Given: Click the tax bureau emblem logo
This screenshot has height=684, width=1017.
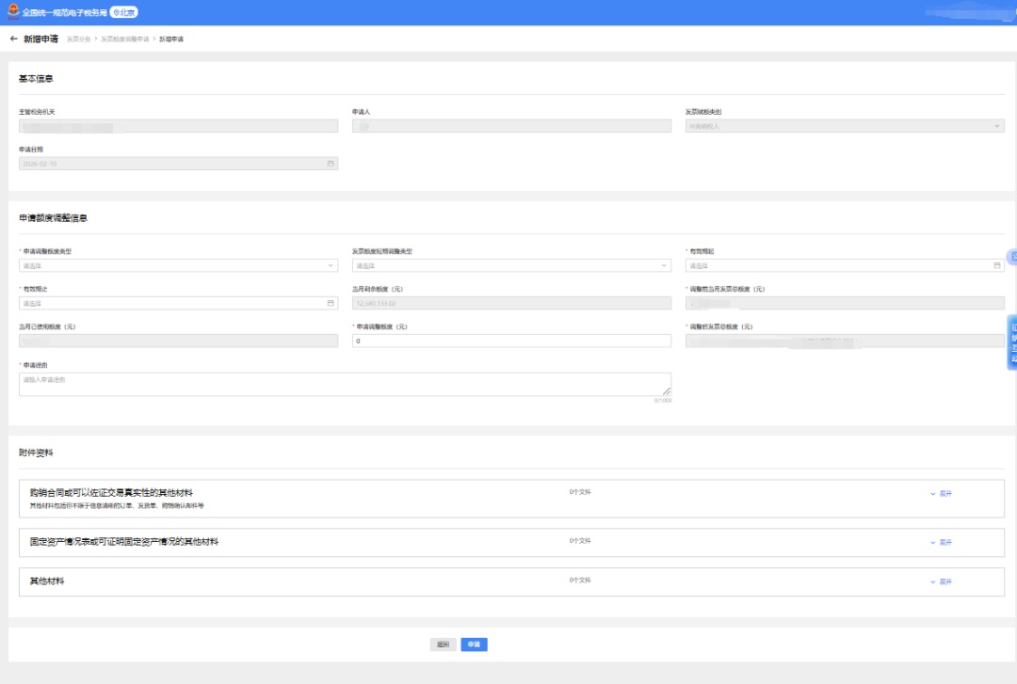Looking at the screenshot, I should click(12, 12).
